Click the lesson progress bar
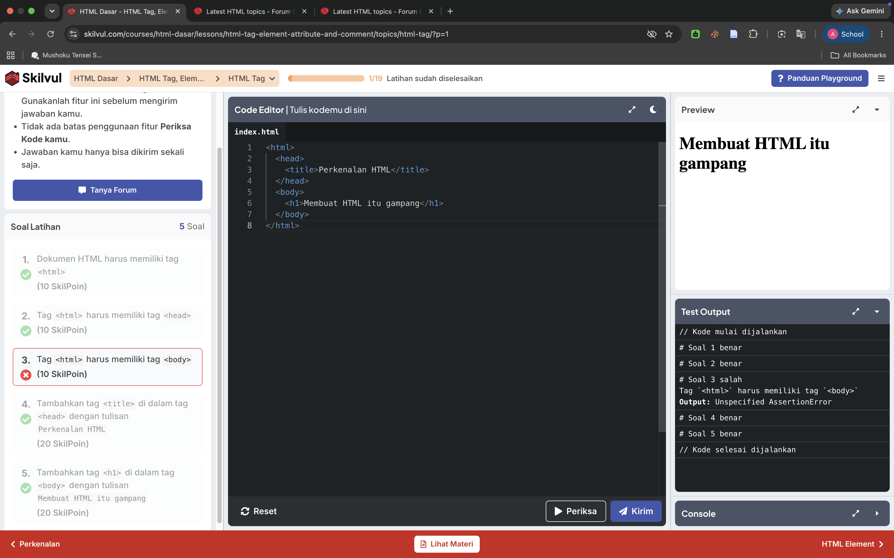Viewport: 894px width, 558px height. click(x=326, y=78)
